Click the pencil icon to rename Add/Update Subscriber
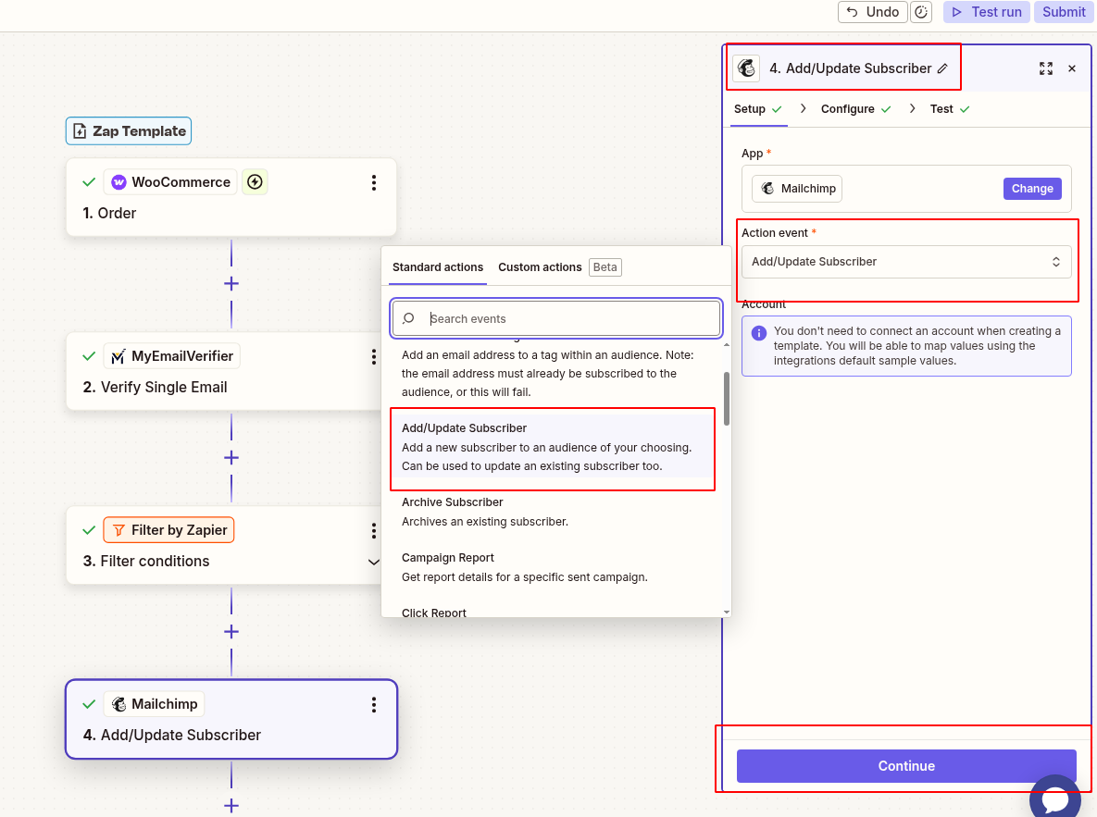 point(943,68)
